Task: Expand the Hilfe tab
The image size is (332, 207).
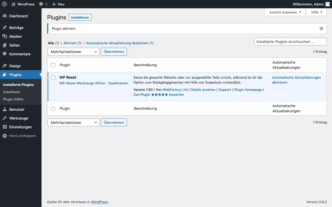Action: point(317,12)
